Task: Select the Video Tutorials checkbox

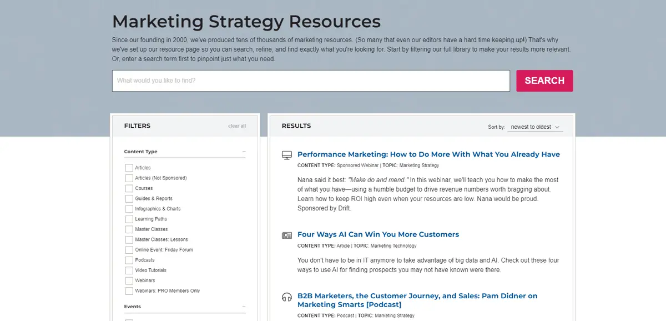Action: [129, 270]
